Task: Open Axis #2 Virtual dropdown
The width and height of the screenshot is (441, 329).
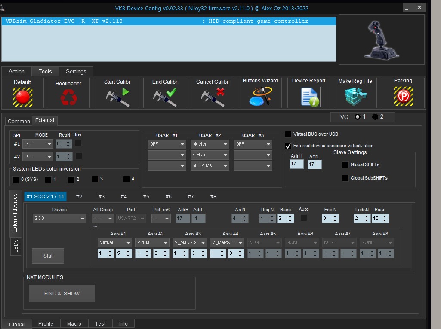Action: pos(152,243)
